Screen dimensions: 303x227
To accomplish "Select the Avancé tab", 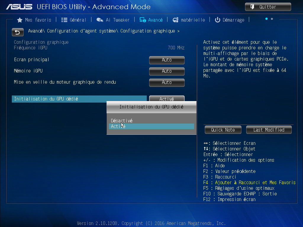I will (x=151, y=20).
